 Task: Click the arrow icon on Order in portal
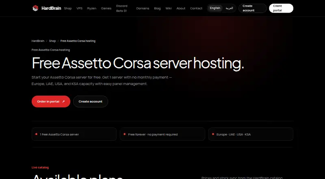pyautogui.click(x=63, y=102)
